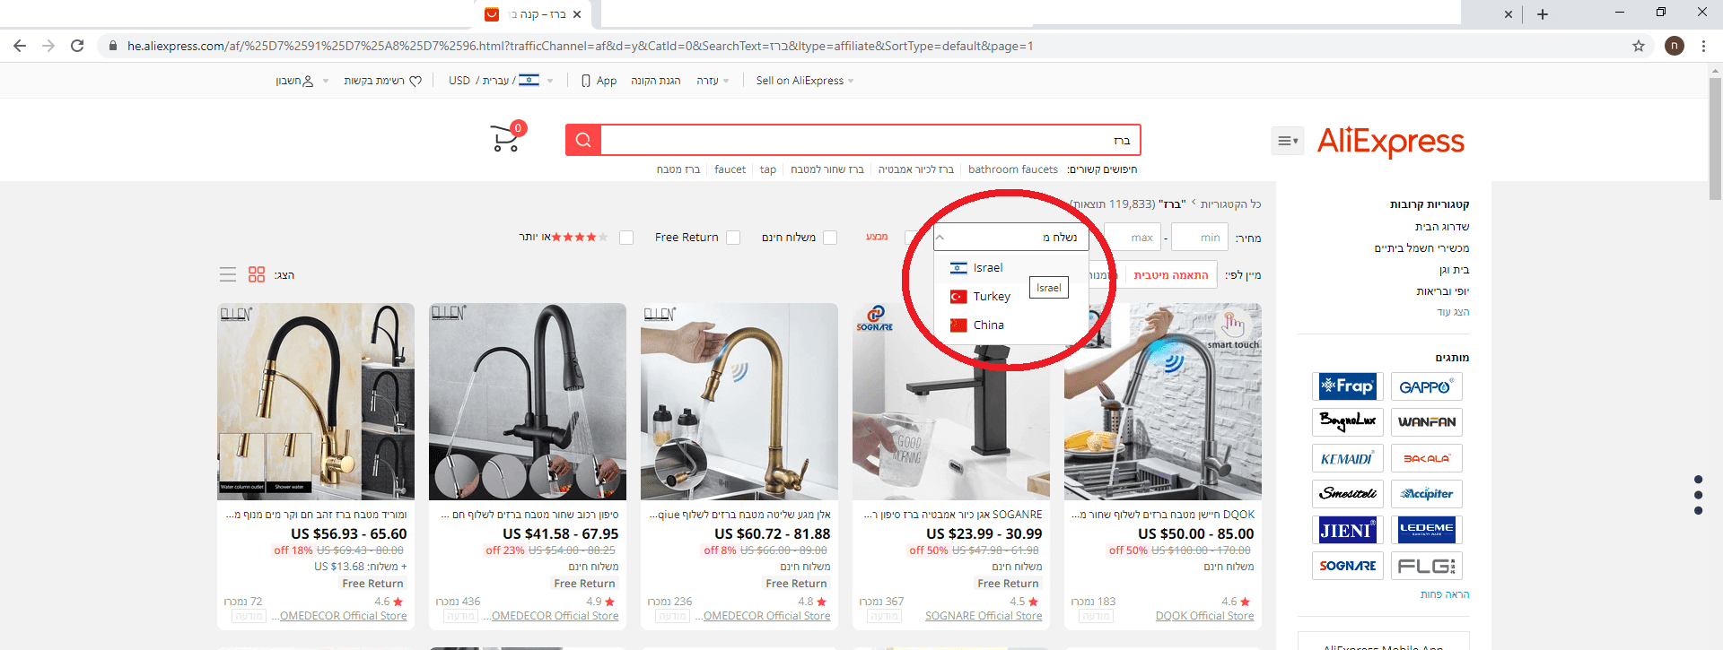Switch to grid view layout icon

coord(257,274)
